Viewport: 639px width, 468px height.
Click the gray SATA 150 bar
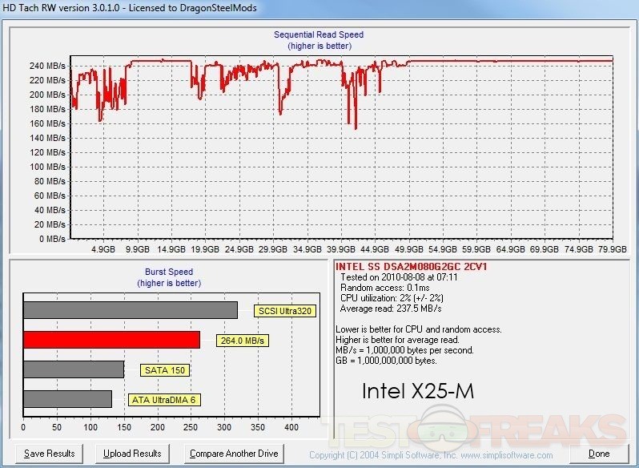coord(74,369)
